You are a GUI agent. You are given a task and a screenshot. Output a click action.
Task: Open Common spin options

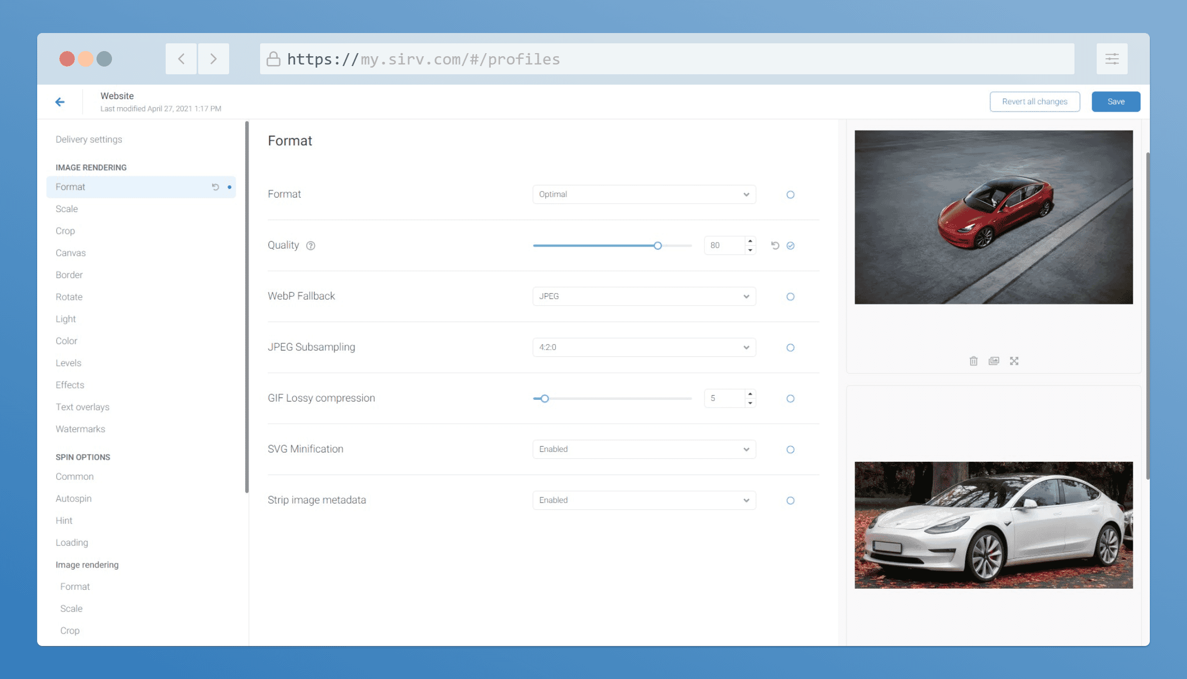pos(75,477)
